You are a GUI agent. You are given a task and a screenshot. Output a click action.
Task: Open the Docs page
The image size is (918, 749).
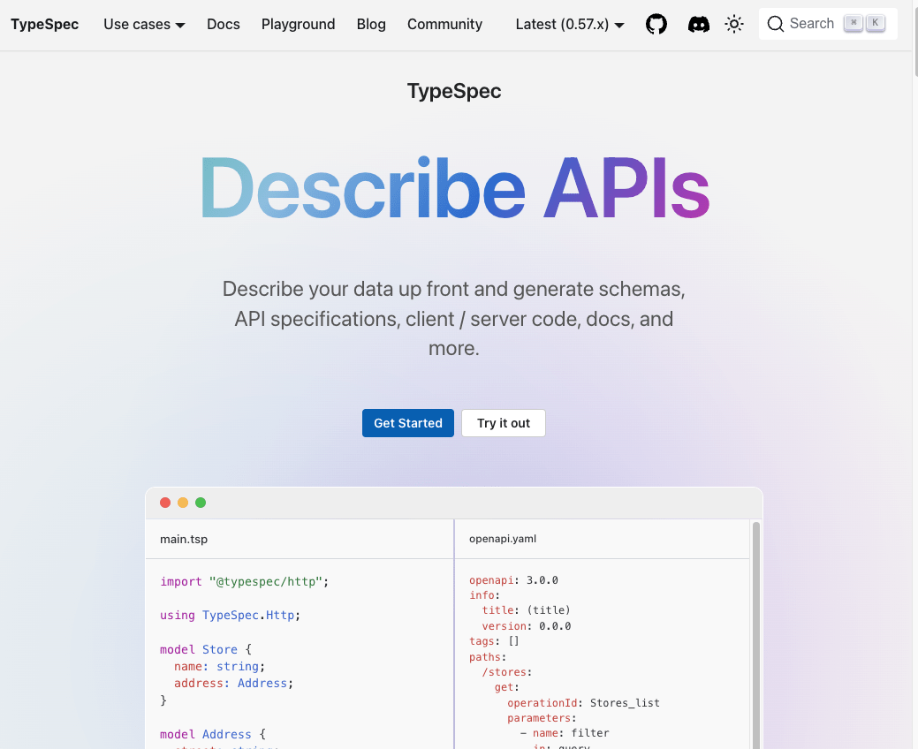point(223,24)
